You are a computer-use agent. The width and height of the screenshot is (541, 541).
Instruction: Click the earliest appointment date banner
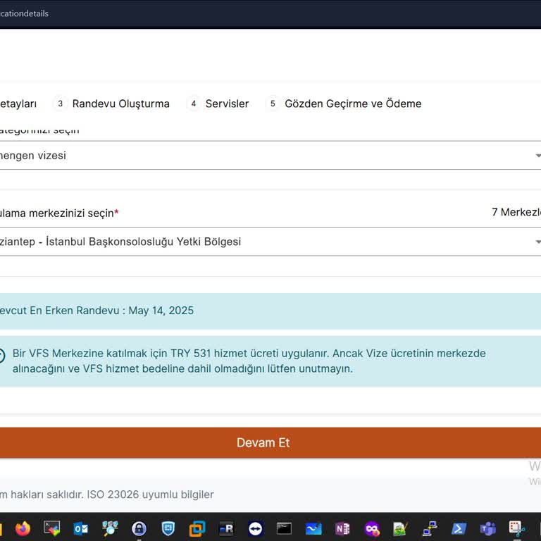(x=268, y=311)
